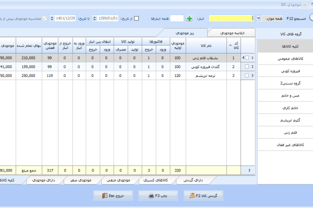Switch to the خلاصه موجودی tab

[232, 33]
